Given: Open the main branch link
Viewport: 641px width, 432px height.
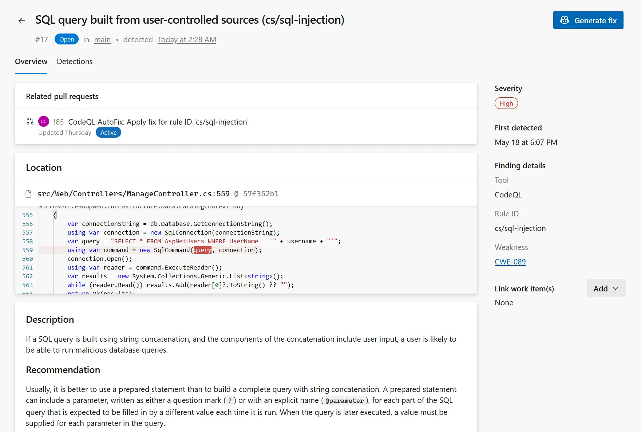Looking at the screenshot, I should tap(102, 40).
